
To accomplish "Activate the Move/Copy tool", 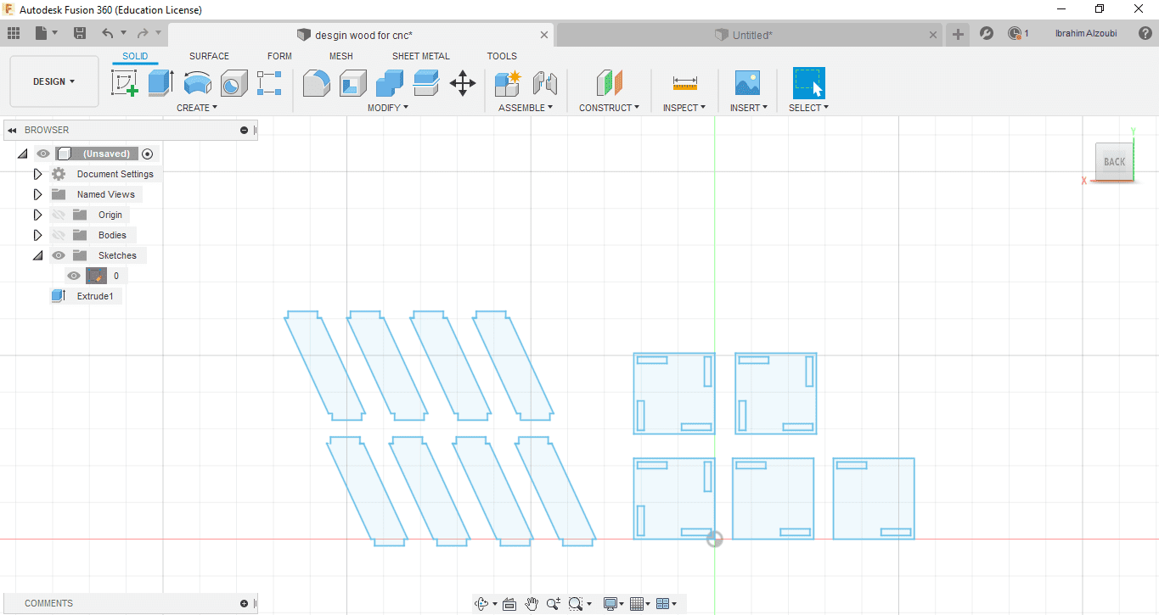I will point(463,83).
